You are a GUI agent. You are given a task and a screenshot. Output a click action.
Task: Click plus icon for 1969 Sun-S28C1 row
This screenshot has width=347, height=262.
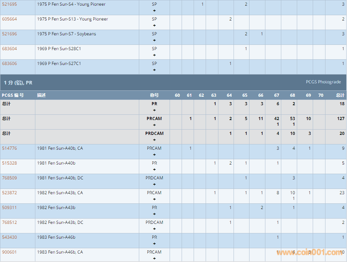click(x=154, y=55)
